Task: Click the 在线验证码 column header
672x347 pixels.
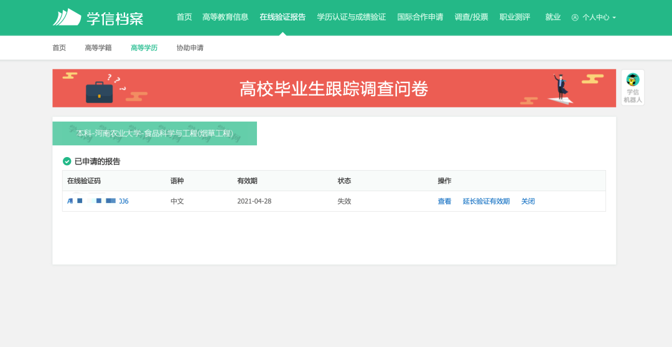Action: point(84,181)
